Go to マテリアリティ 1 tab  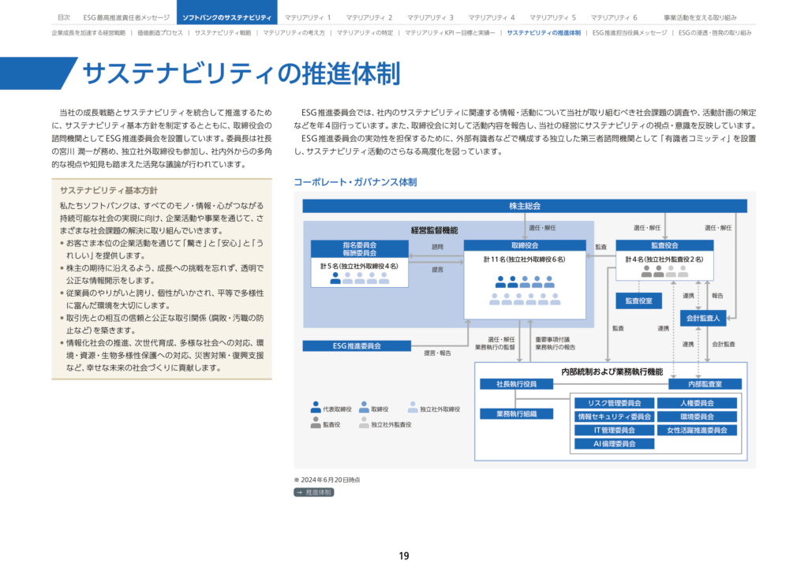(x=308, y=17)
